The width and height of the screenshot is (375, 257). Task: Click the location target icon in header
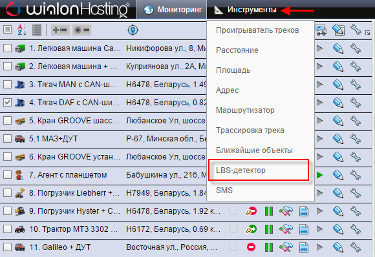[133, 30]
